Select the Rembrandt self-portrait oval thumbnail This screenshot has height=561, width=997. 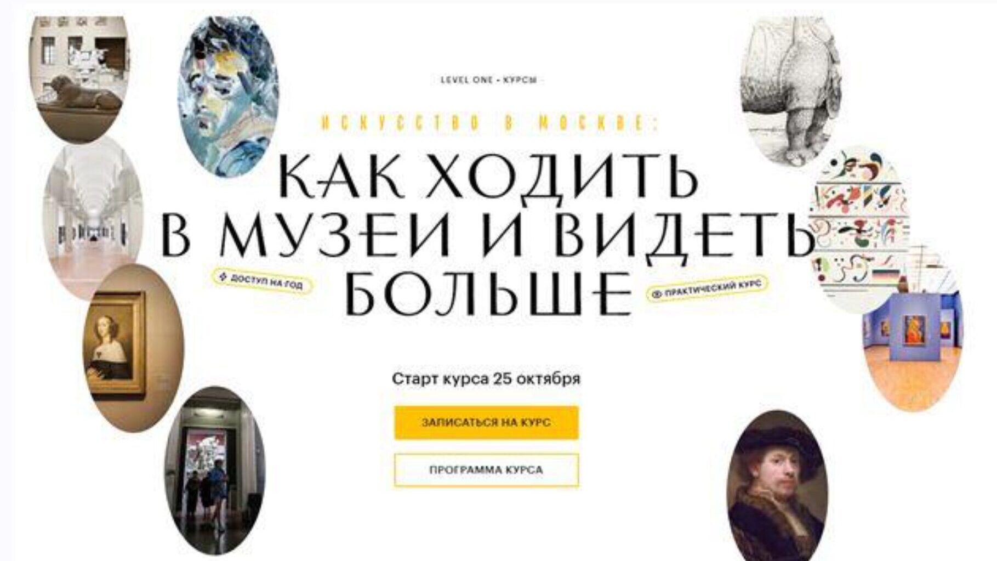(x=777, y=486)
